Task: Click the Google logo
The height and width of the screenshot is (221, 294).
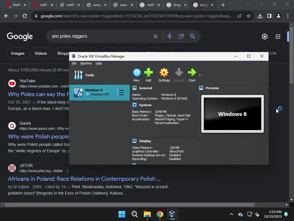Action: click(x=20, y=37)
